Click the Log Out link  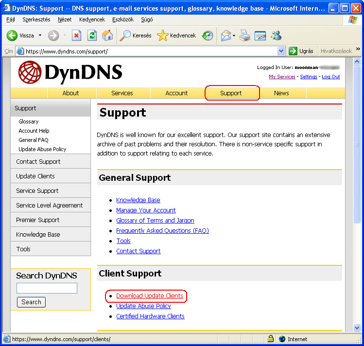pyautogui.click(x=331, y=77)
